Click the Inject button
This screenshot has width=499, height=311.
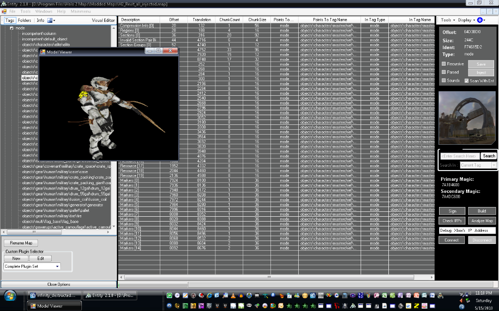point(481,73)
